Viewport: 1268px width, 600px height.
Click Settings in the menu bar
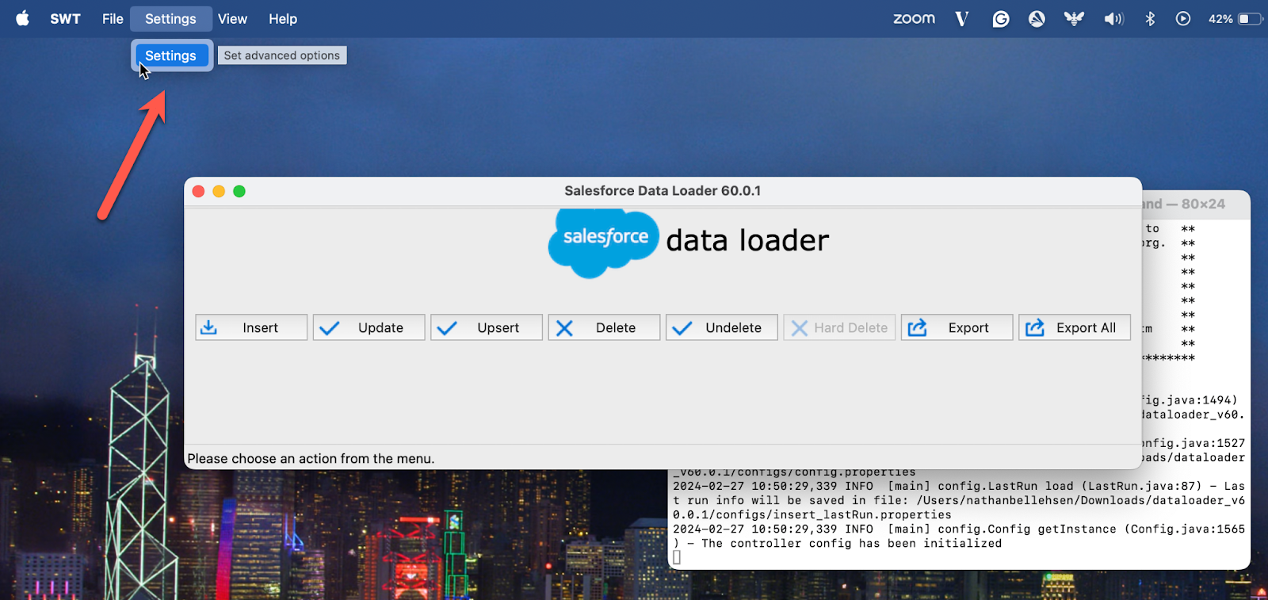170,18
